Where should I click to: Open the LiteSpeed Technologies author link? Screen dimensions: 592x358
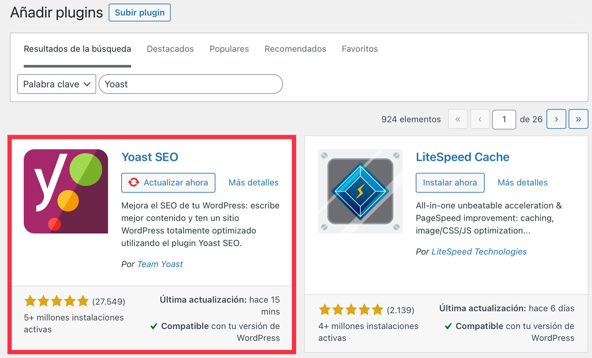pyautogui.click(x=479, y=252)
